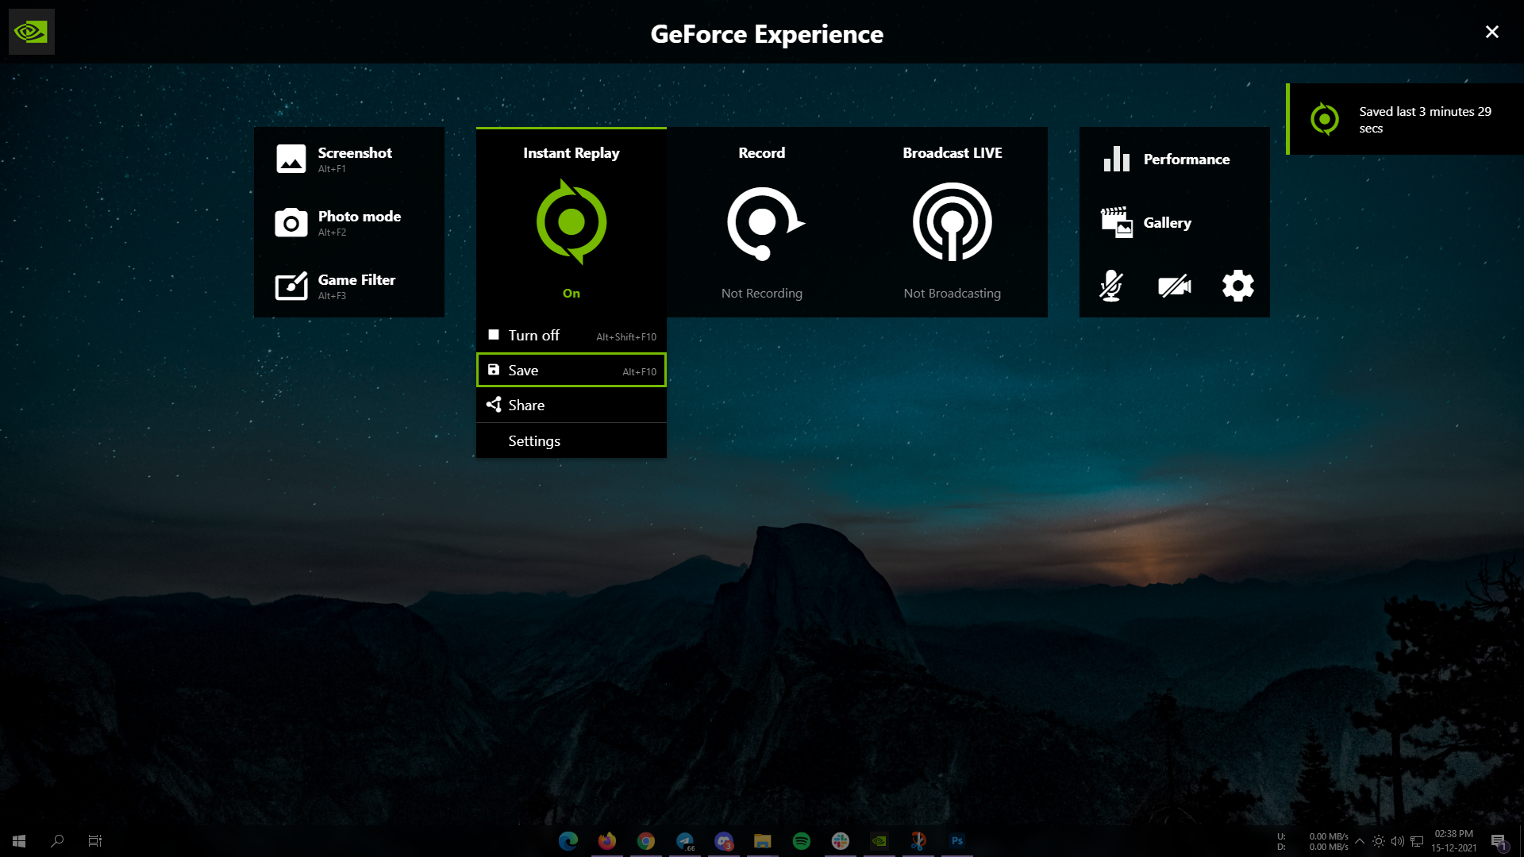This screenshot has width=1524, height=857.
Task: Save the Instant Replay clip
Action: pyautogui.click(x=523, y=370)
